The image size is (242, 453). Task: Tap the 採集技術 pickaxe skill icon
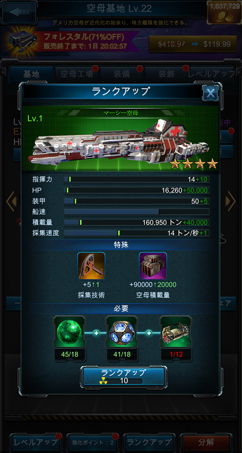coord(91,266)
